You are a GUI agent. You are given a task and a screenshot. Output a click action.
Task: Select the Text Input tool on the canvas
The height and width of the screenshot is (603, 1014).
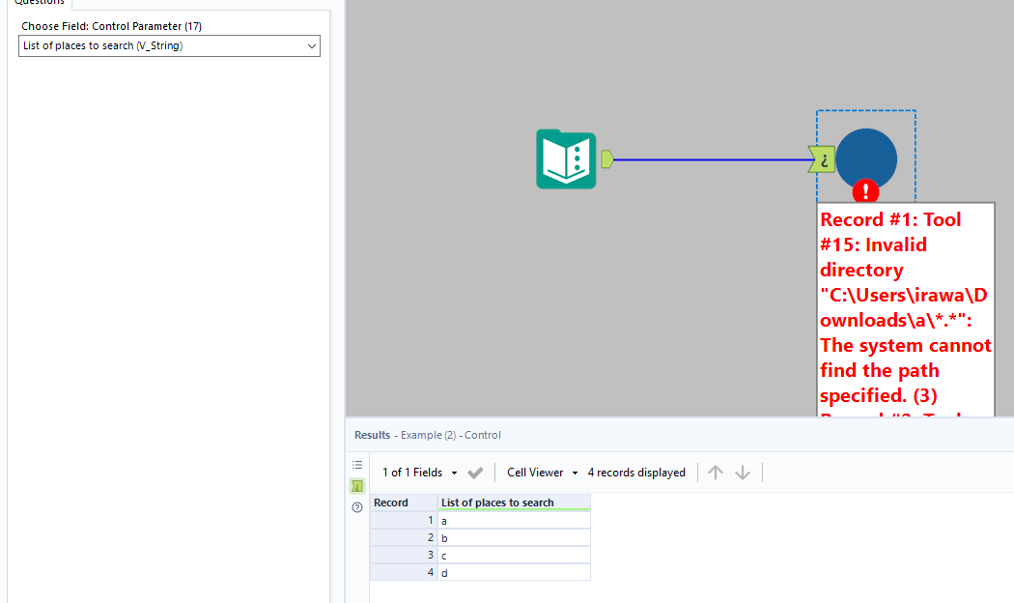point(566,158)
